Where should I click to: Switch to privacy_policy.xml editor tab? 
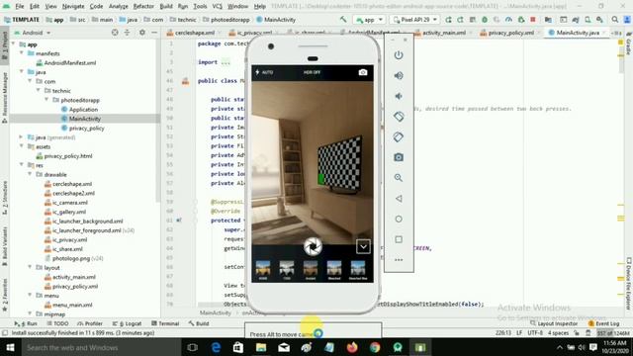(510, 33)
